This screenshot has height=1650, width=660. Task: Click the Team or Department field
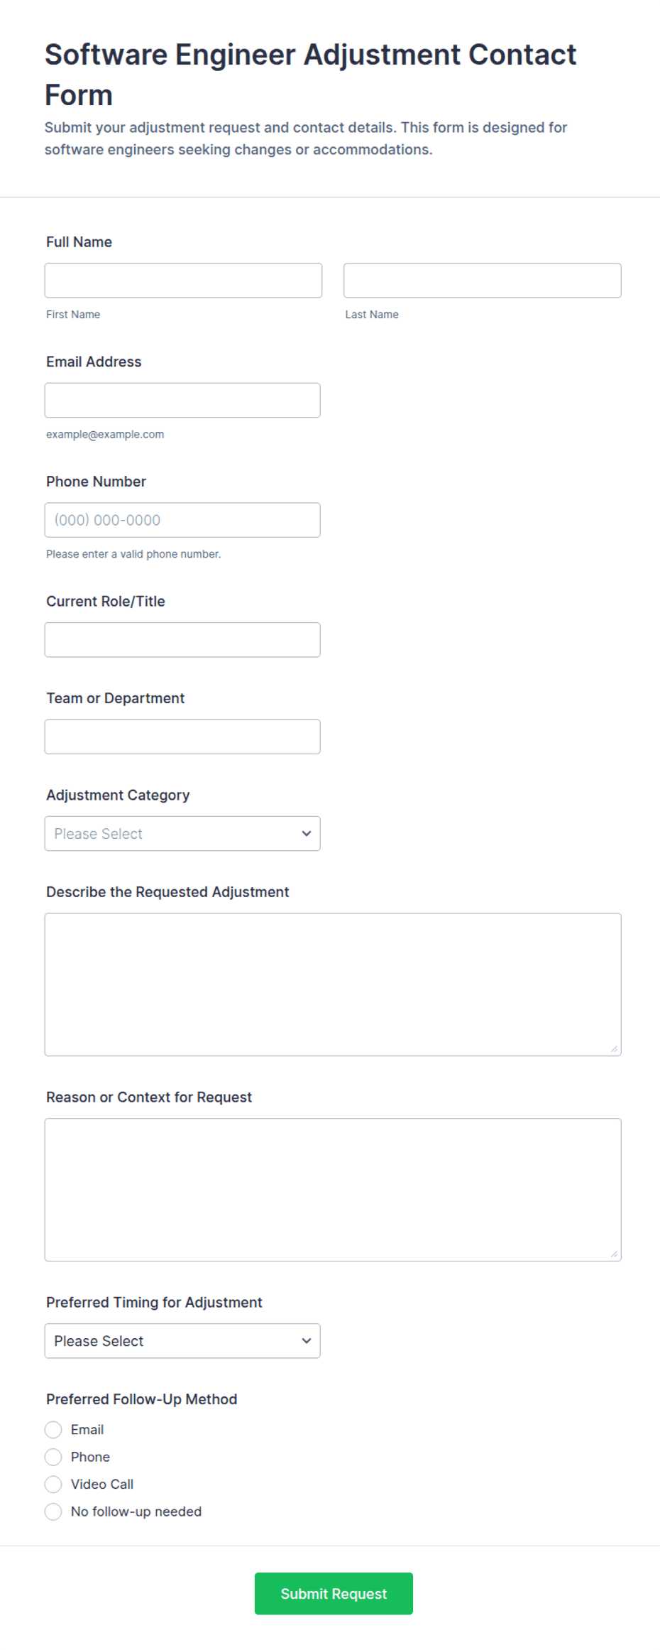pyautogui.click(x=182, y=737)
